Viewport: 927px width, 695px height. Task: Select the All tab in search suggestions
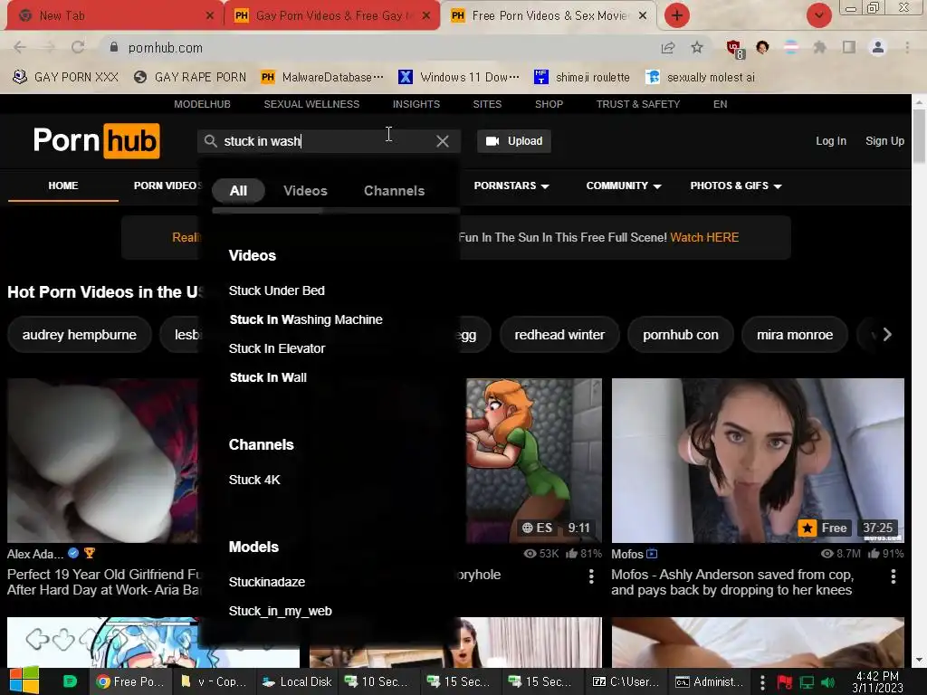tap(238, 190)
